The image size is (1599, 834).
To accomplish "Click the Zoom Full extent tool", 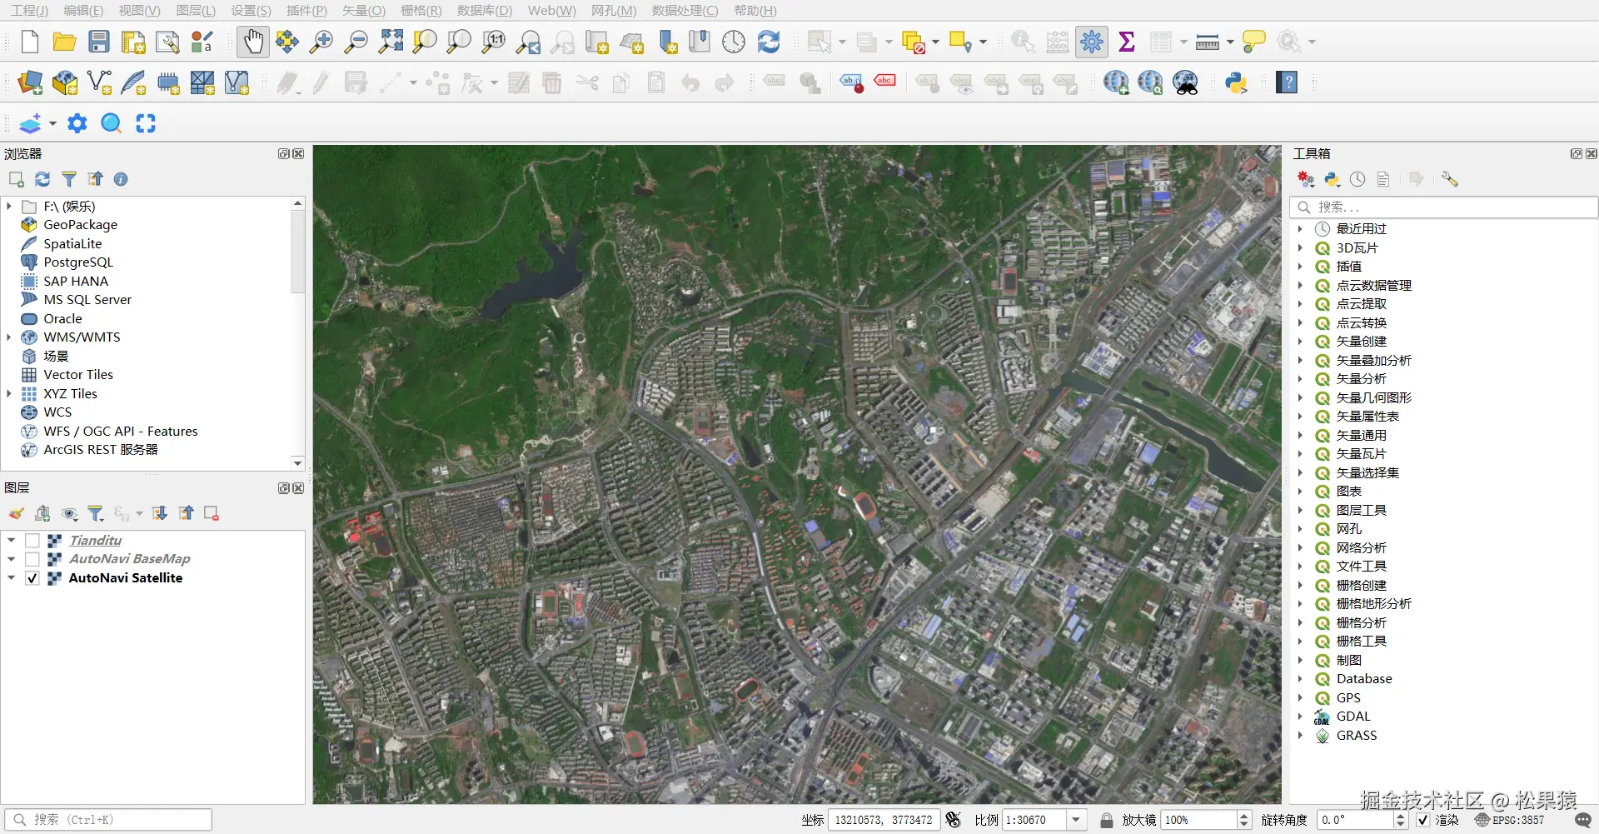I will click(x=390, y=42).
